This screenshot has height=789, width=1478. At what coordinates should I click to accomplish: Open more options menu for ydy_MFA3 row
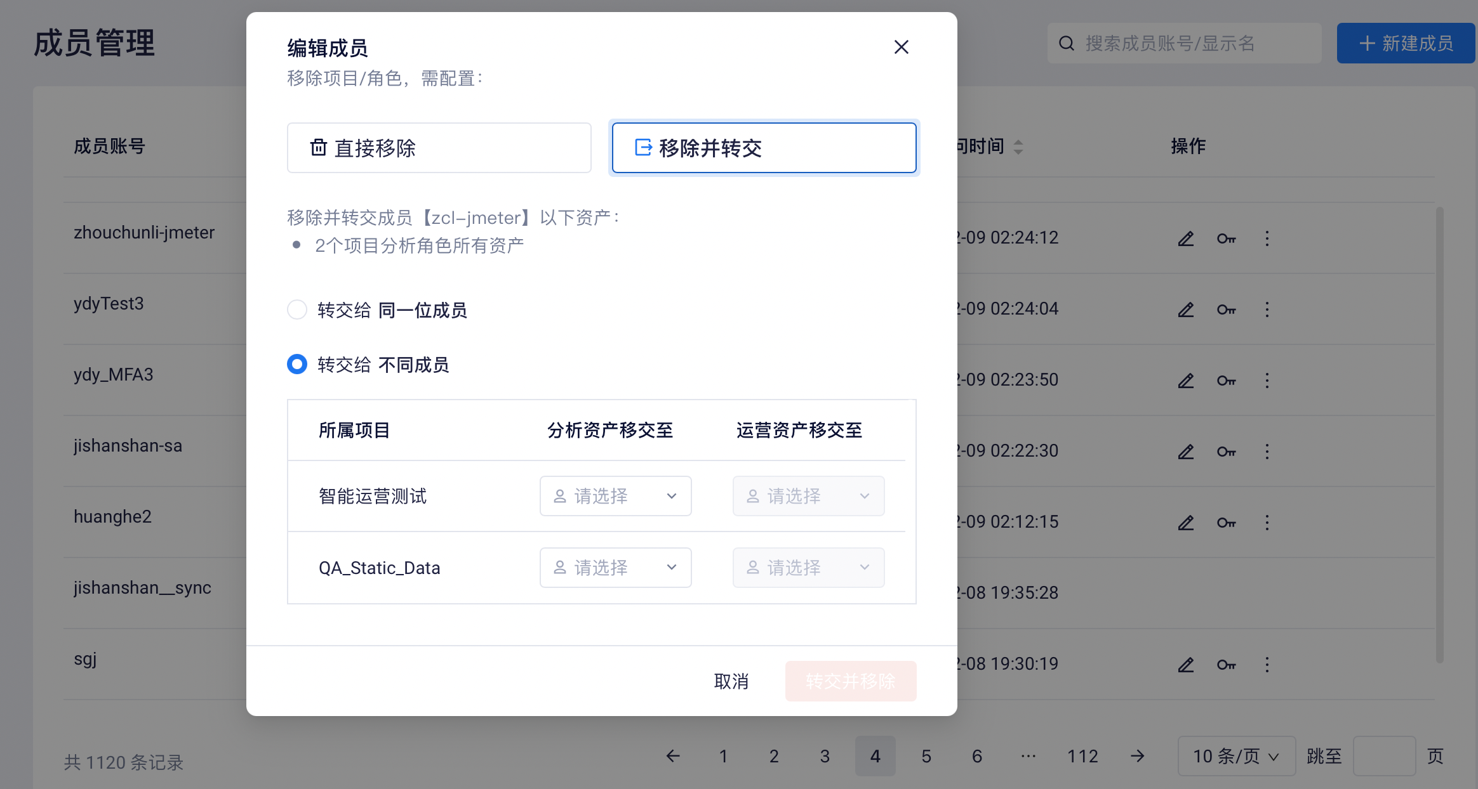point(1267,381)
